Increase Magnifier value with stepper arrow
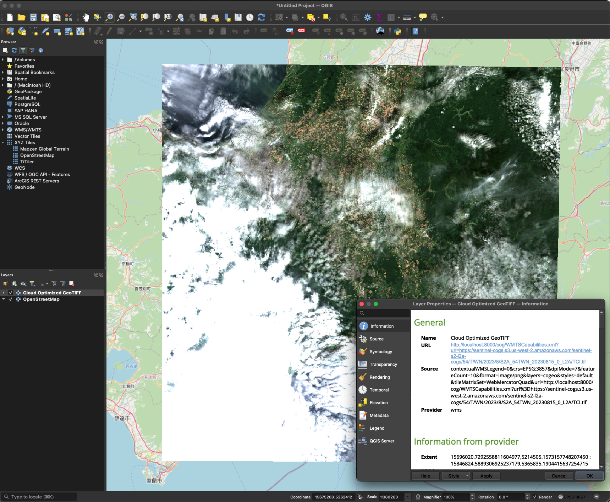The height and width of the screenshot is (502, 610). point(472,495)
